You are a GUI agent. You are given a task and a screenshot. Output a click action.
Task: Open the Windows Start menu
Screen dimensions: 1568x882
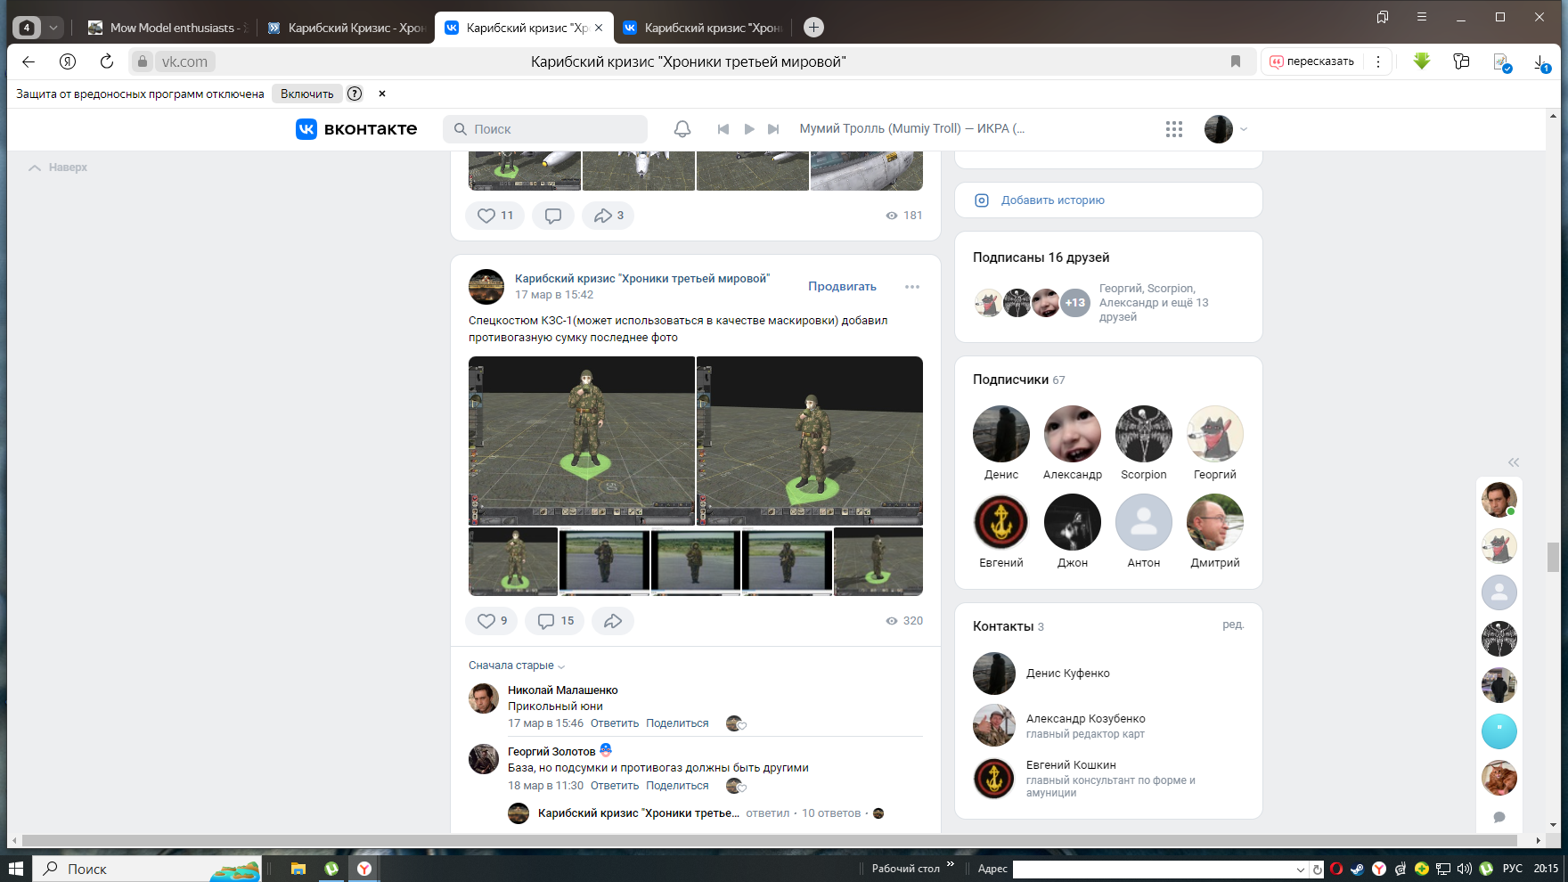click(x=16, y=869)
